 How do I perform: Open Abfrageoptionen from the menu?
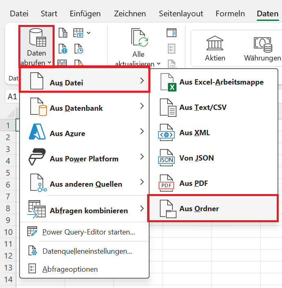point(84,269)
